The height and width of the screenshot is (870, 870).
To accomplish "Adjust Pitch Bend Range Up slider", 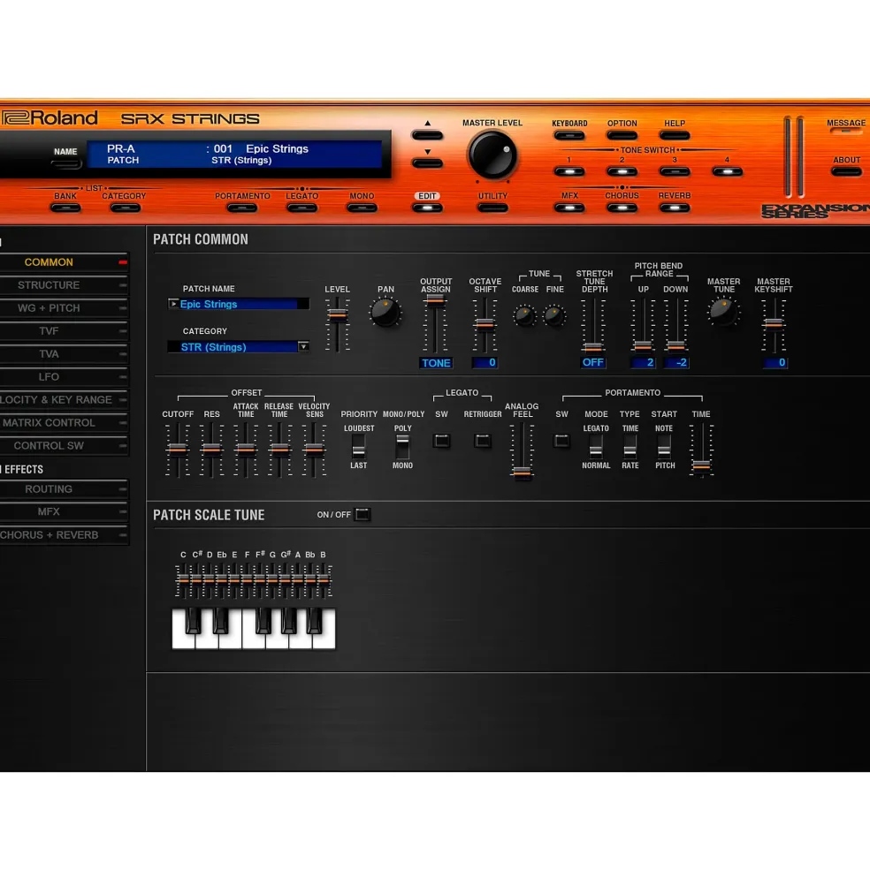I will pyautogui.click(x=643, y=345).
